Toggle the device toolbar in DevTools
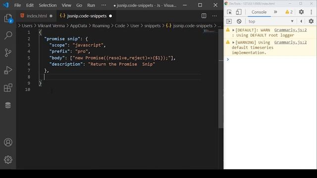 pyautogui.click(x=239, y=12)
